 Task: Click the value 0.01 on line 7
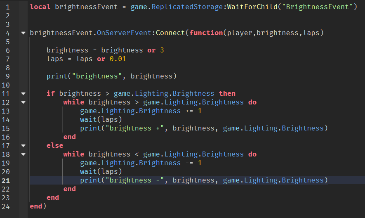[x=118, y=59]
